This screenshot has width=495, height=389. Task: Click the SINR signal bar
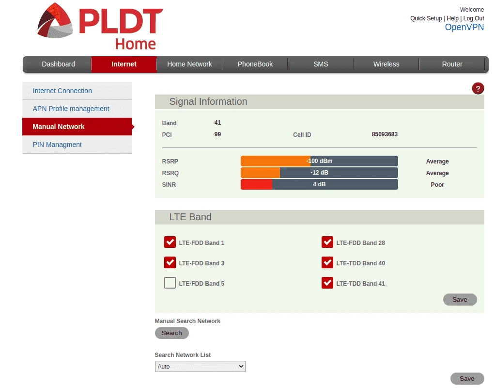click(319, 184)
